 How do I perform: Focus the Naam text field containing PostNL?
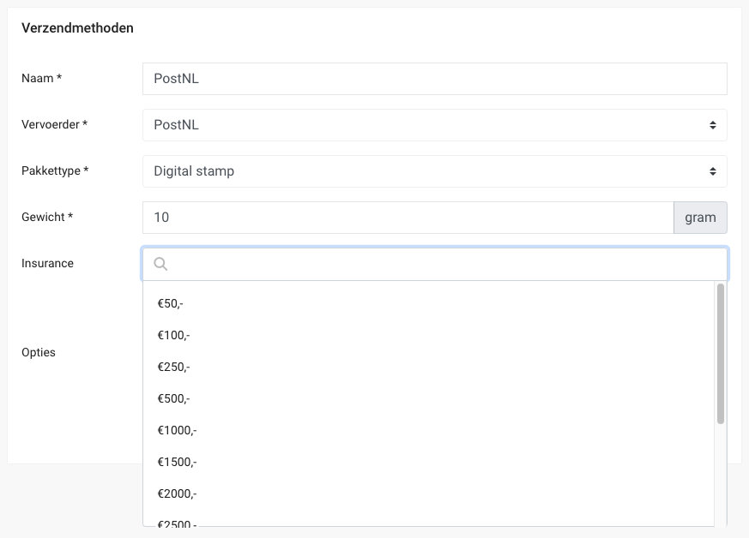point(434,79)
